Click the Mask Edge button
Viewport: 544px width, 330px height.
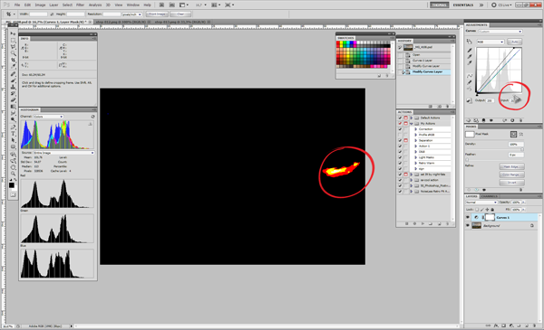click(511, 166)
